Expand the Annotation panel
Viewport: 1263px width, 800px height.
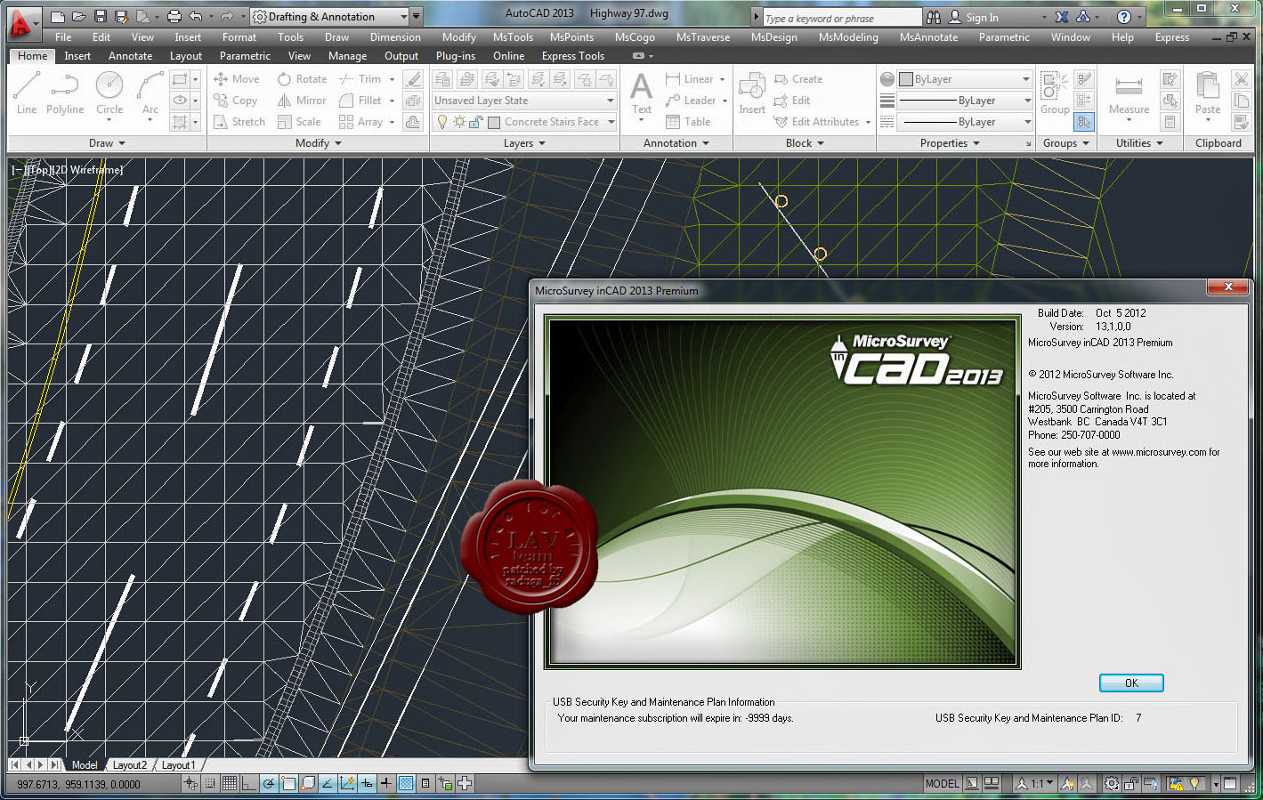pos(676,143)
